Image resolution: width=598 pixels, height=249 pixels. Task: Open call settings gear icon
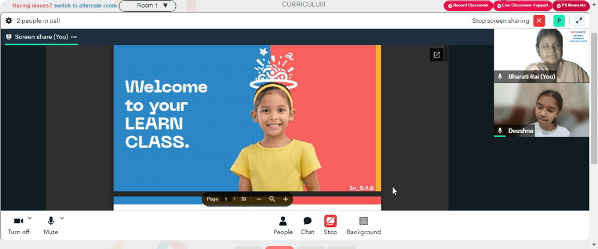click(9, 20)
